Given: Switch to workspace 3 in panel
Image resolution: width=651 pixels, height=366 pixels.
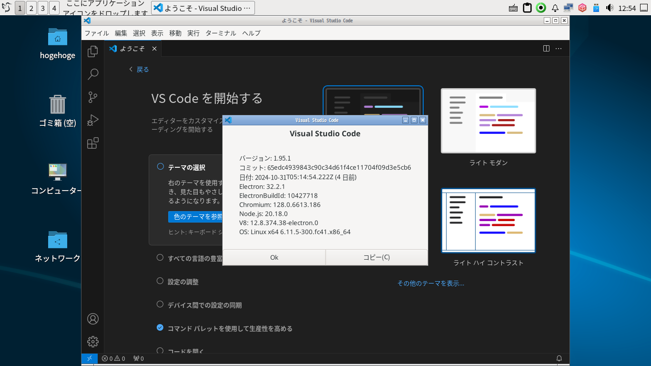Looking at the screenshot, I should pos(43,8).
